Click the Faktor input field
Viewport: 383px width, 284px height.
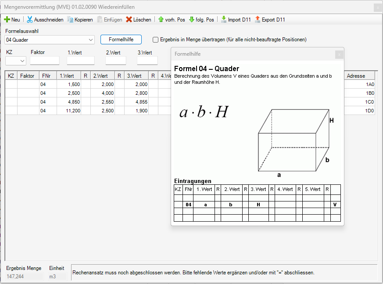pos(45,61)
